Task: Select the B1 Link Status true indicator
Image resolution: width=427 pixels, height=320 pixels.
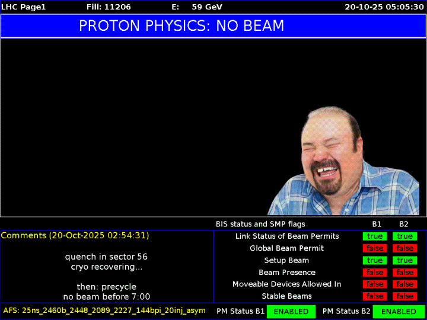Action: click(x=375, y=236)
